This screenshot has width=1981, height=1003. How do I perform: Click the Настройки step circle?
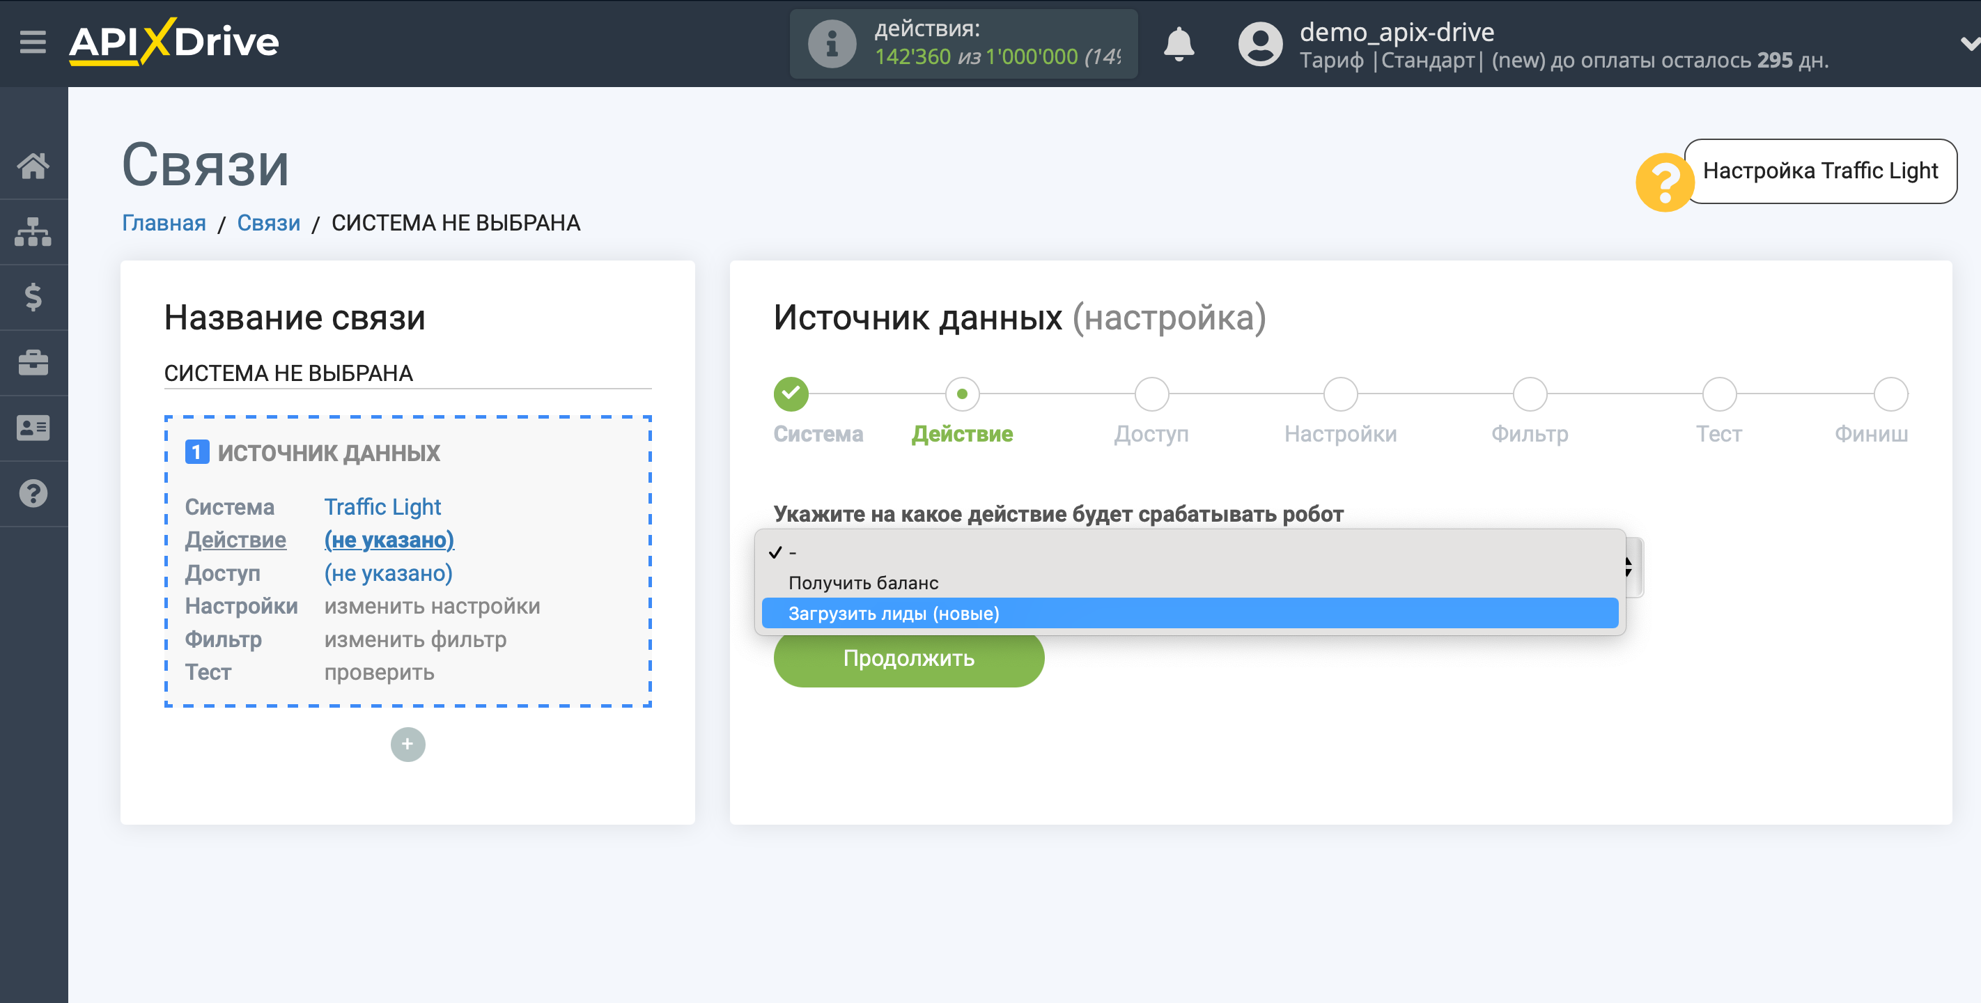[1340, 394]
